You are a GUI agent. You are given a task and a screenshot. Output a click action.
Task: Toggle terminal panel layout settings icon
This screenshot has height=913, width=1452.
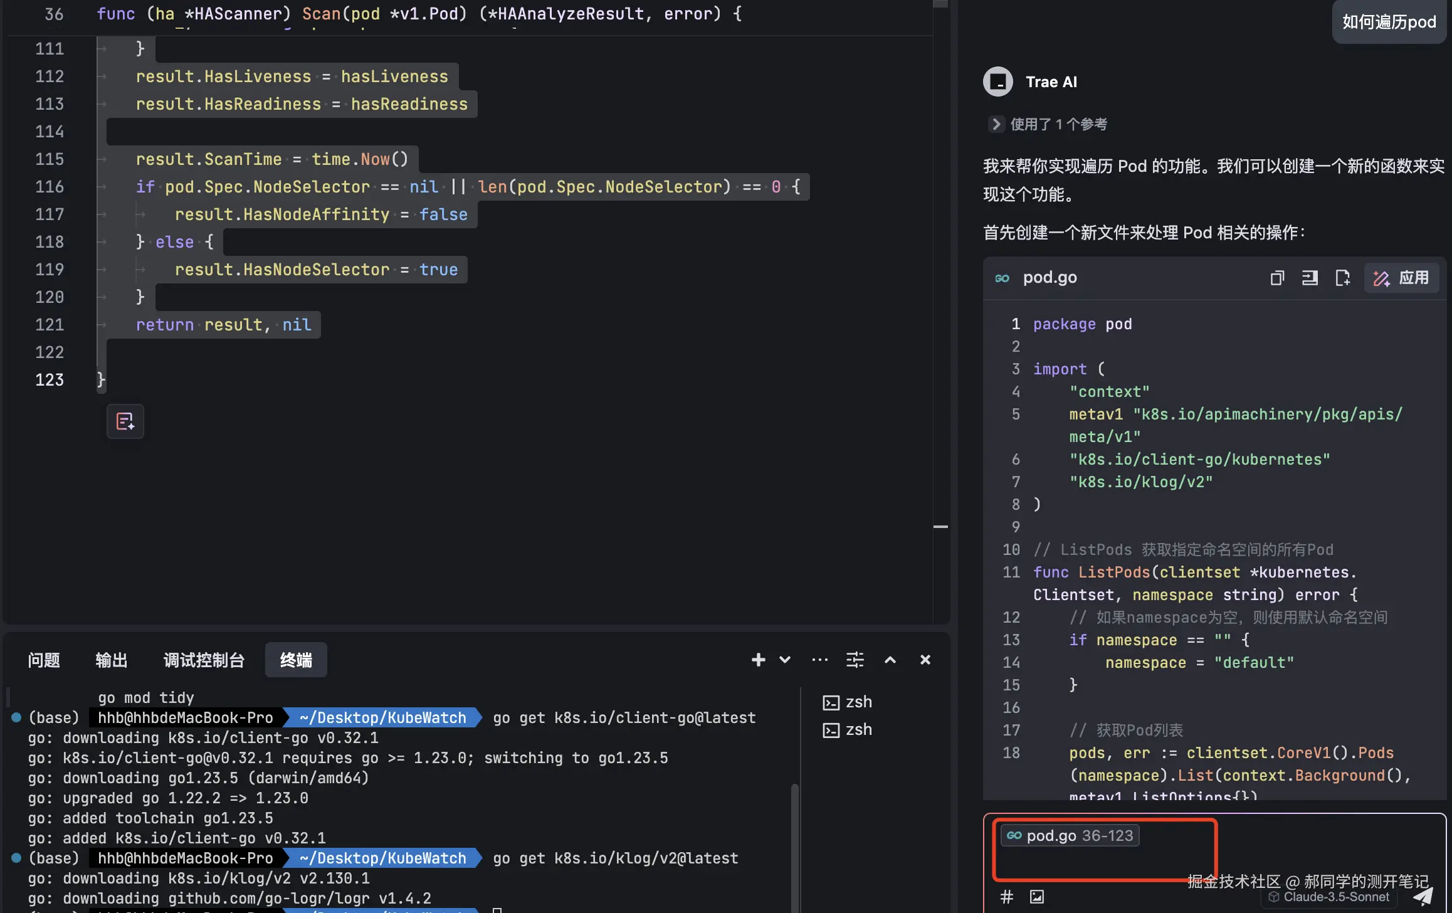(855, 660)
